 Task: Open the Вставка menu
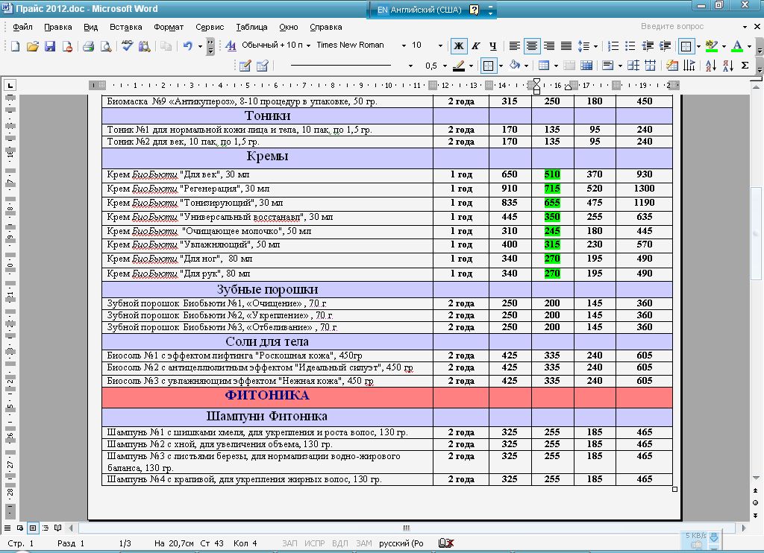click(125, 28)
